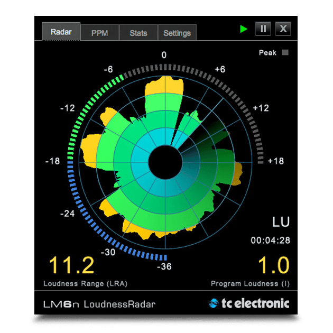The width and height of the screenshot is (333, 333).
Task: Click the -12 scale label
Action: 68,108
